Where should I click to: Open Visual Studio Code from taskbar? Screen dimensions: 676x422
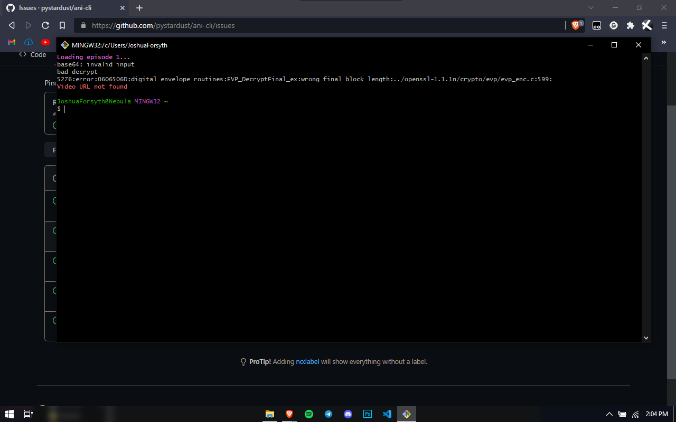[387, 414]
